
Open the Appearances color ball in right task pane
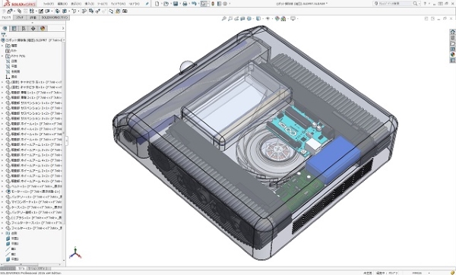point(452,55)
